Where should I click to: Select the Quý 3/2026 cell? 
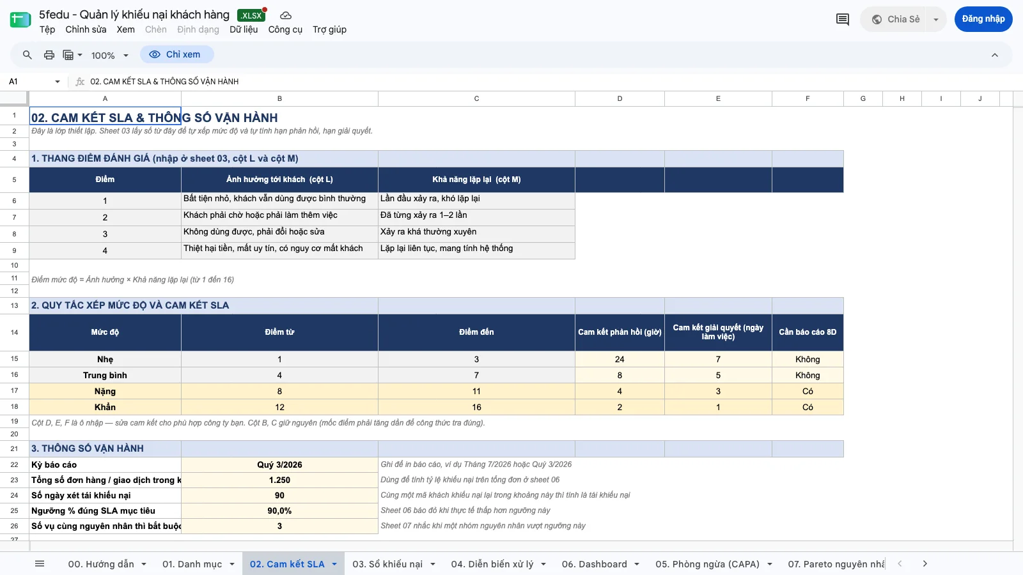[279, 465]
